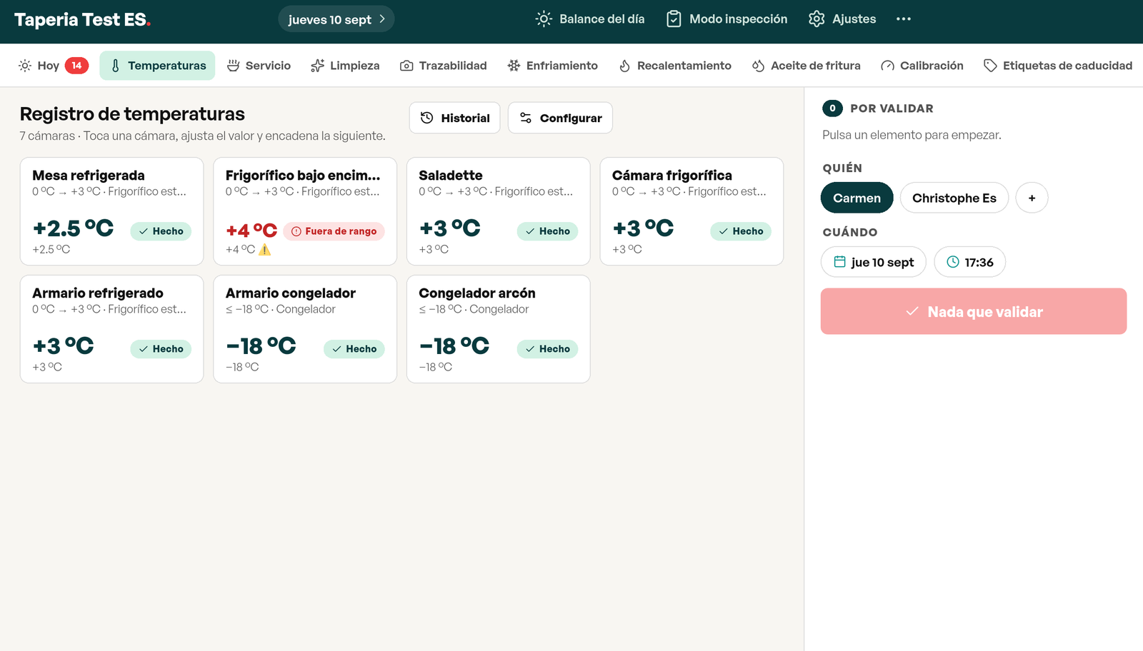1143x651 pixels.
Task: Click the Calibración gauge icon
Action: 887,66
